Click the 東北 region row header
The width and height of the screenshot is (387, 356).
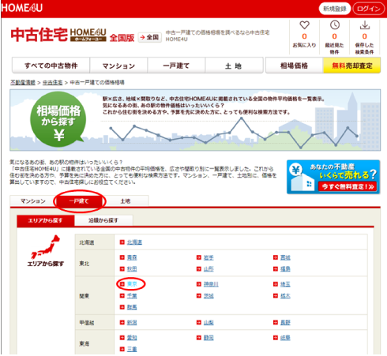(95, 263)
